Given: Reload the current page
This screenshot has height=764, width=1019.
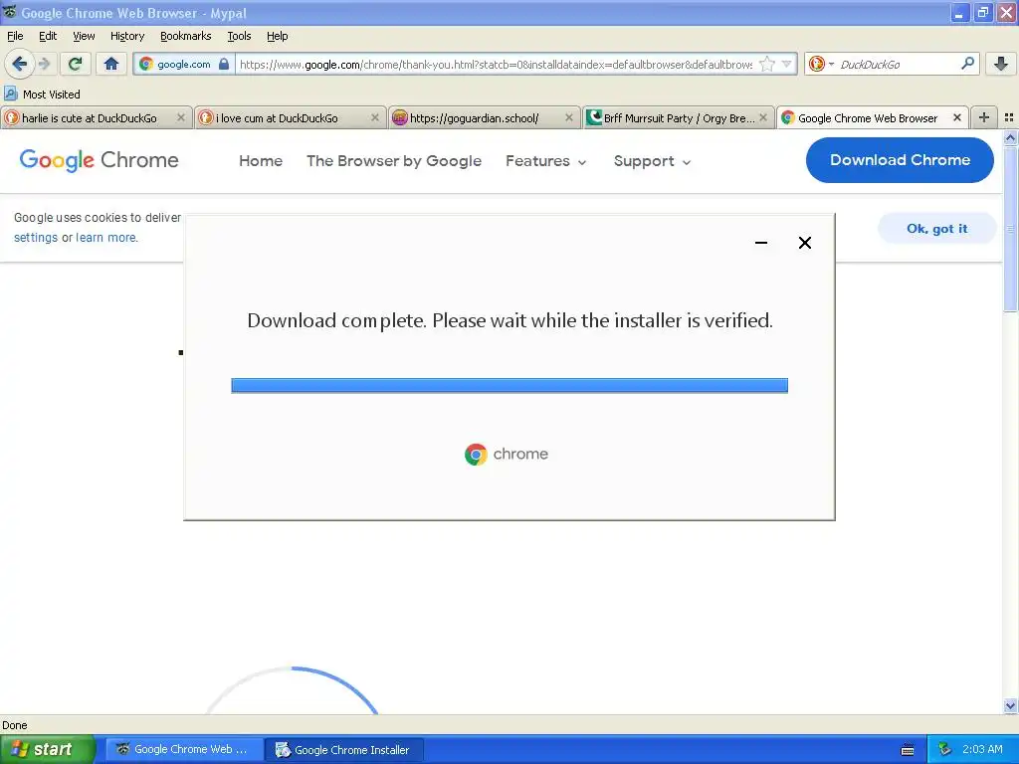Looking at the screenshot, I should [x=75, y=64].
